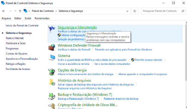This screenshot has width=187, height=109.
Task: Click Restaurar arquivos com Histórico de Arquivos
Action: pyautogui.click(x=85, y=88)
